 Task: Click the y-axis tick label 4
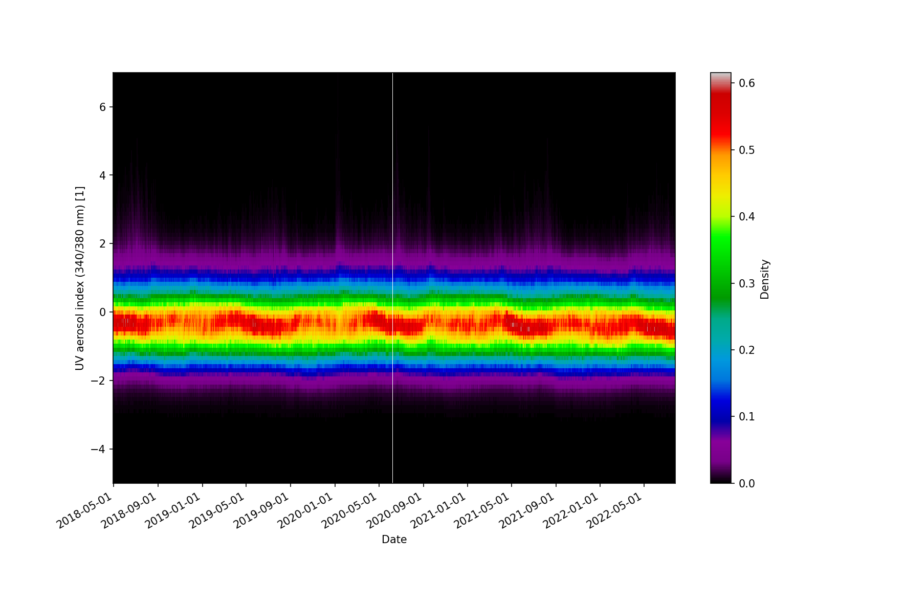click(x=102, y=175)
